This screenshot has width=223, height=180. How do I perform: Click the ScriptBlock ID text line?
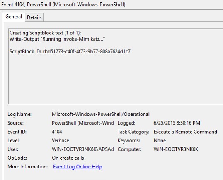tap(70, 51)
